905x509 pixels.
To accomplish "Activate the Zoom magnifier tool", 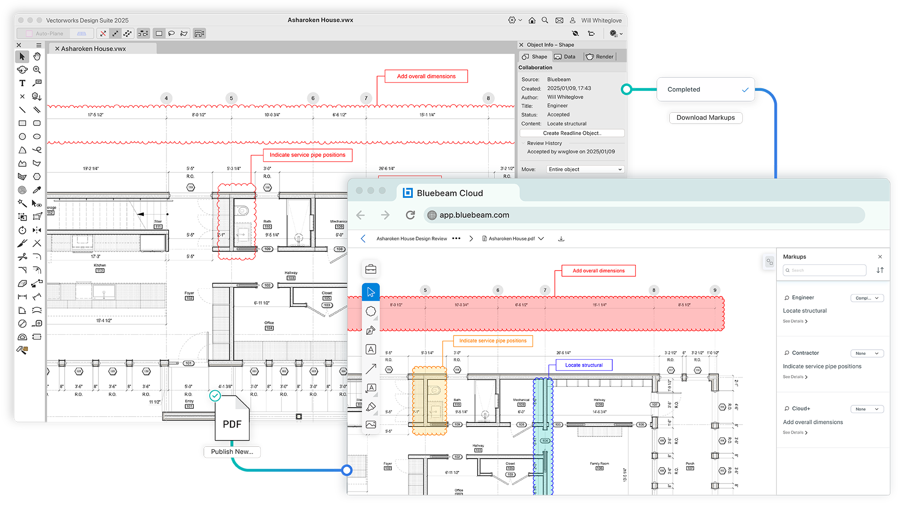I will 37,70.
